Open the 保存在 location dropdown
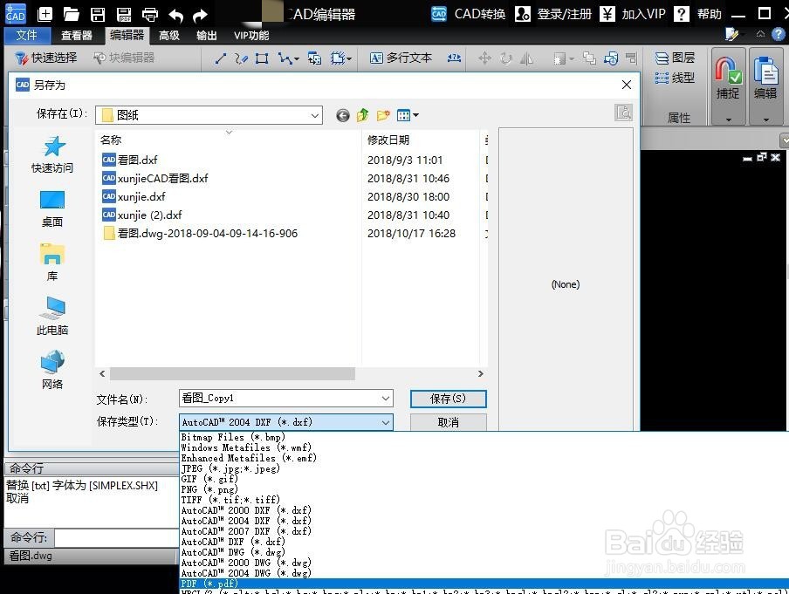 coord(315,114)
